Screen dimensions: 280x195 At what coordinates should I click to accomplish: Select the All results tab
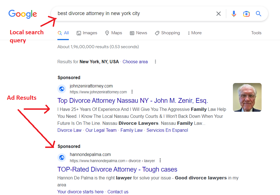pyautogui.click(x=63, y=33)
